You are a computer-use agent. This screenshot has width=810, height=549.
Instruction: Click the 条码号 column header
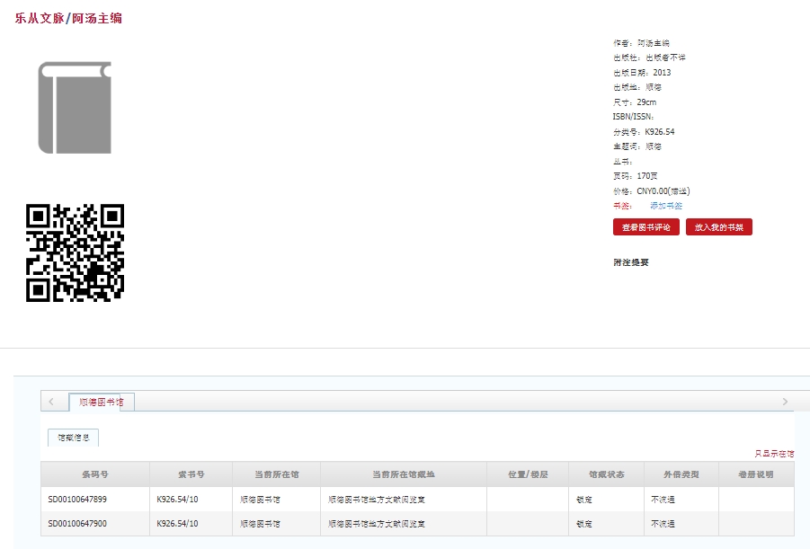[x=94, y=474]
